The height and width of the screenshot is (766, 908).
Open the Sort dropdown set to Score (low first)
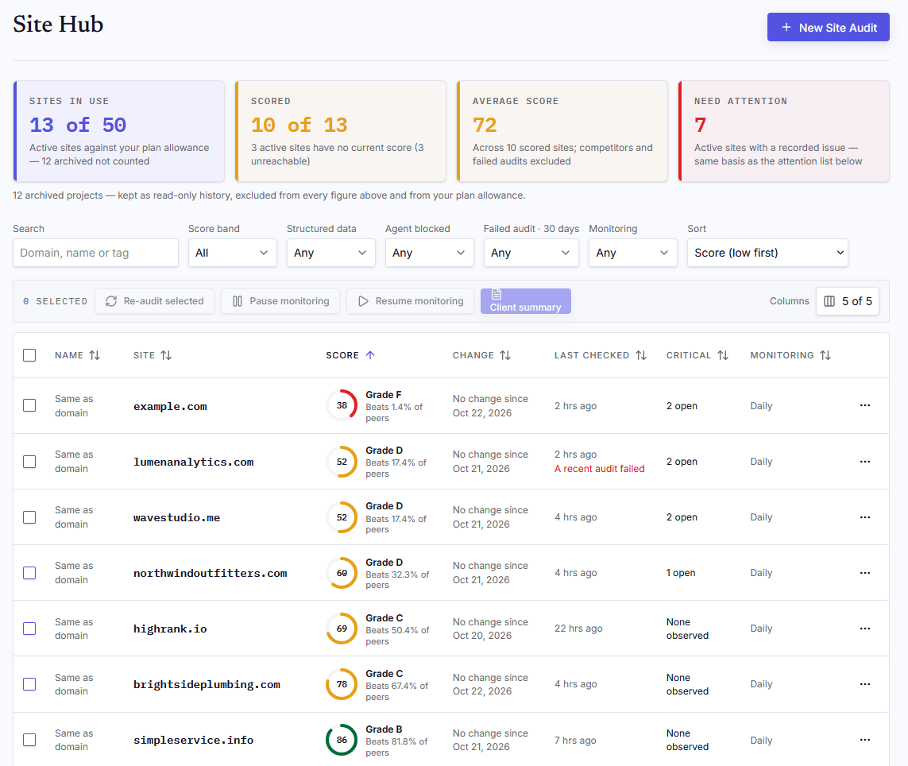click(x=767, y=253)
